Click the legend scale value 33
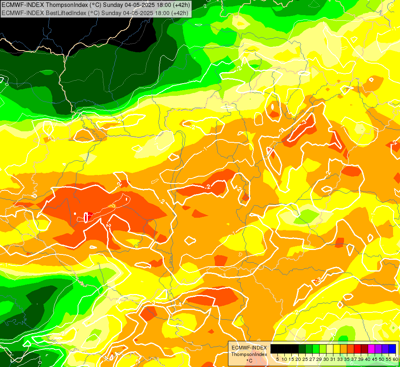The height and width of the screenshot is (367, 400). point(340,359)
